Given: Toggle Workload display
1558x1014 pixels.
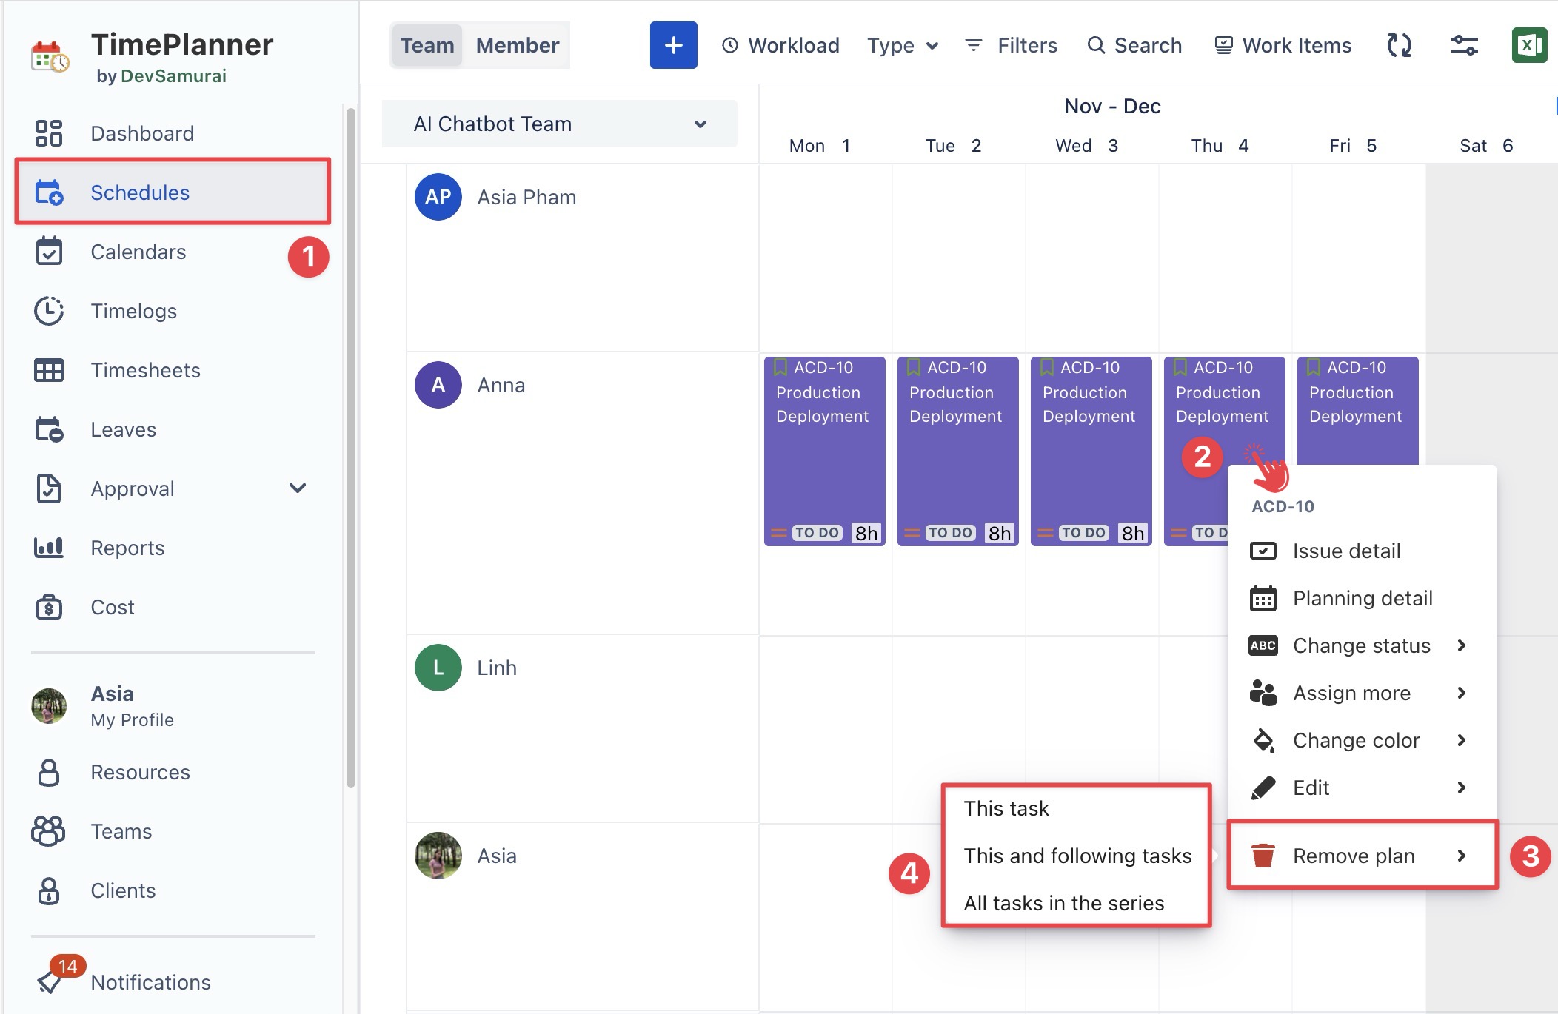Looking at the screenshot, I should pyautogui.click(x=781, y=45).
